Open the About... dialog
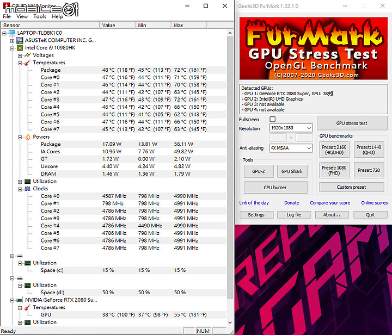Viewport: 392px width, 335px height. pyautogui.click(x=332, y=215)
